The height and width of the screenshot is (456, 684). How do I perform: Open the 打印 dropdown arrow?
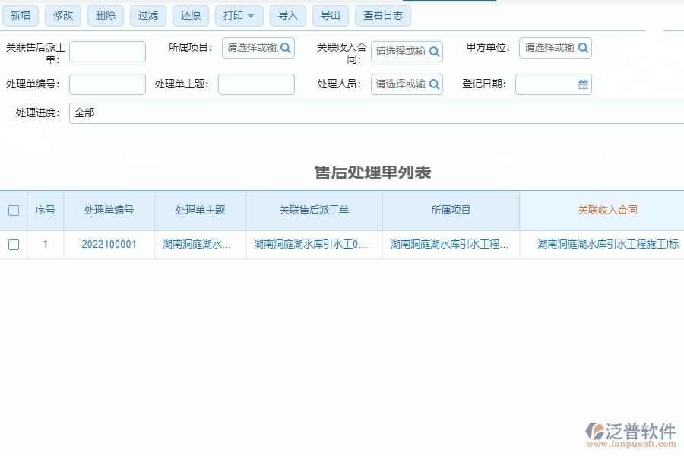pyautogui.click(x=252, y=15)
